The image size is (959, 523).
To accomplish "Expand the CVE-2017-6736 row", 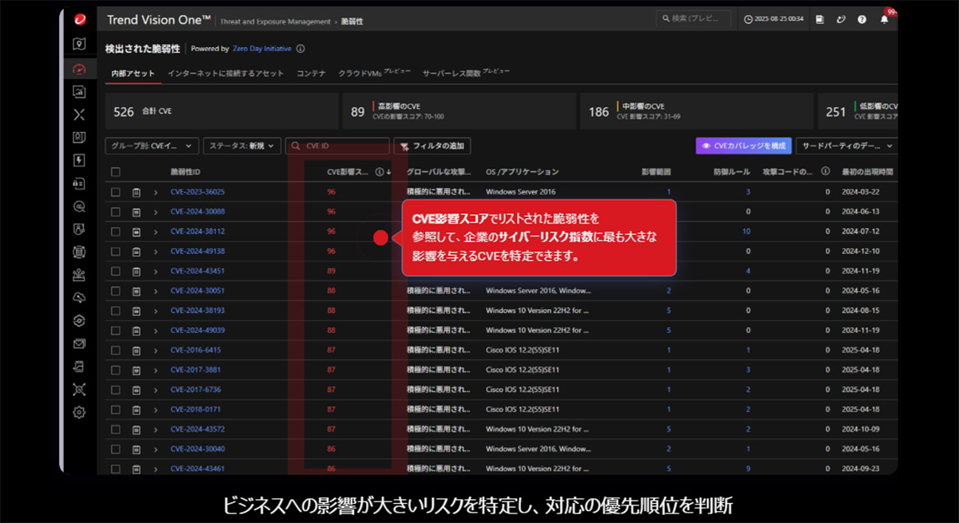I will point(156,390).
